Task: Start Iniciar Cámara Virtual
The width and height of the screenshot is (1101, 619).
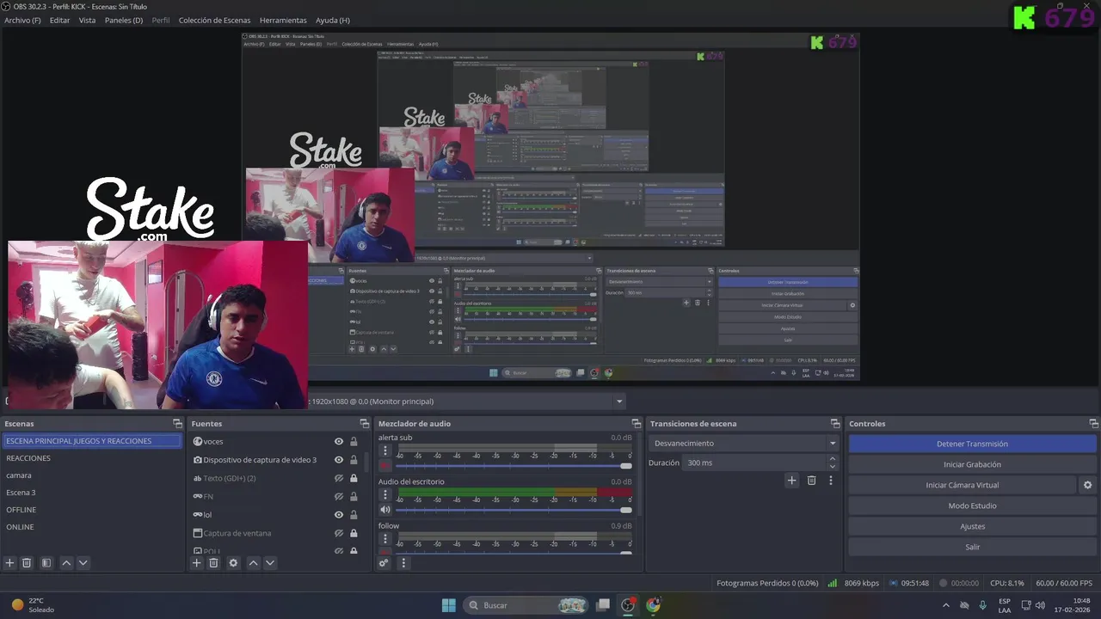Action: [962, 485]
